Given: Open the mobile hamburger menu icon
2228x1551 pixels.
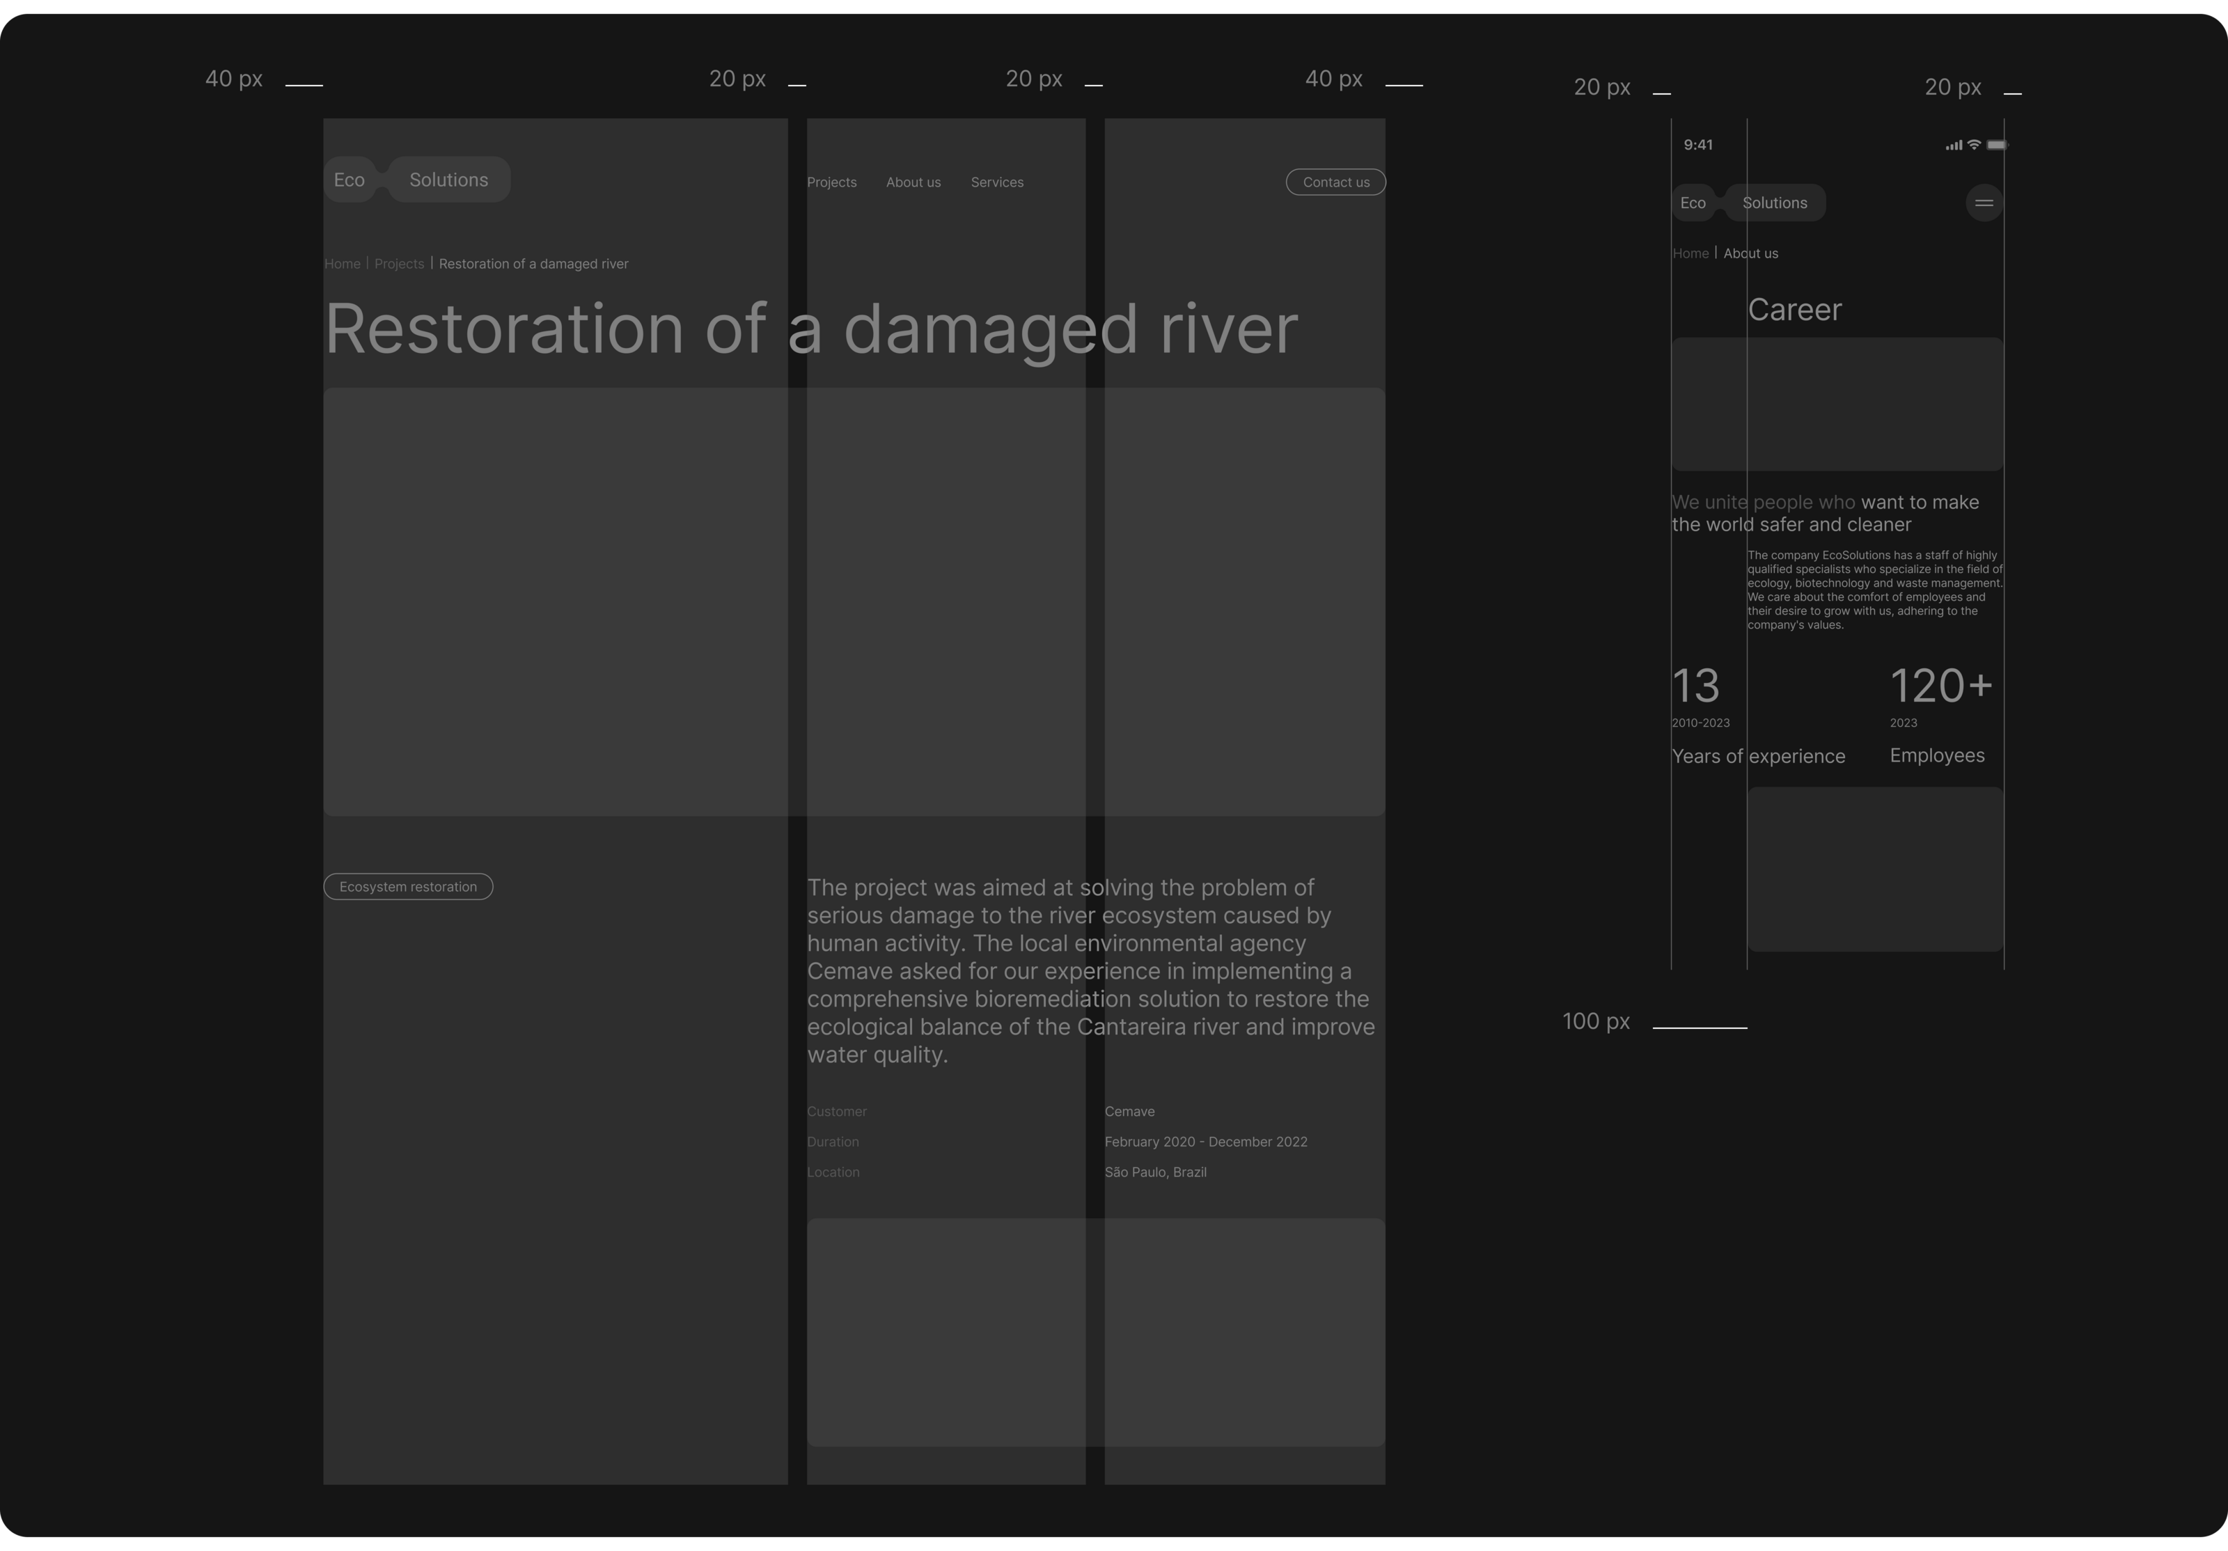Looking at the screenshot, I should tap(1984, 203).
